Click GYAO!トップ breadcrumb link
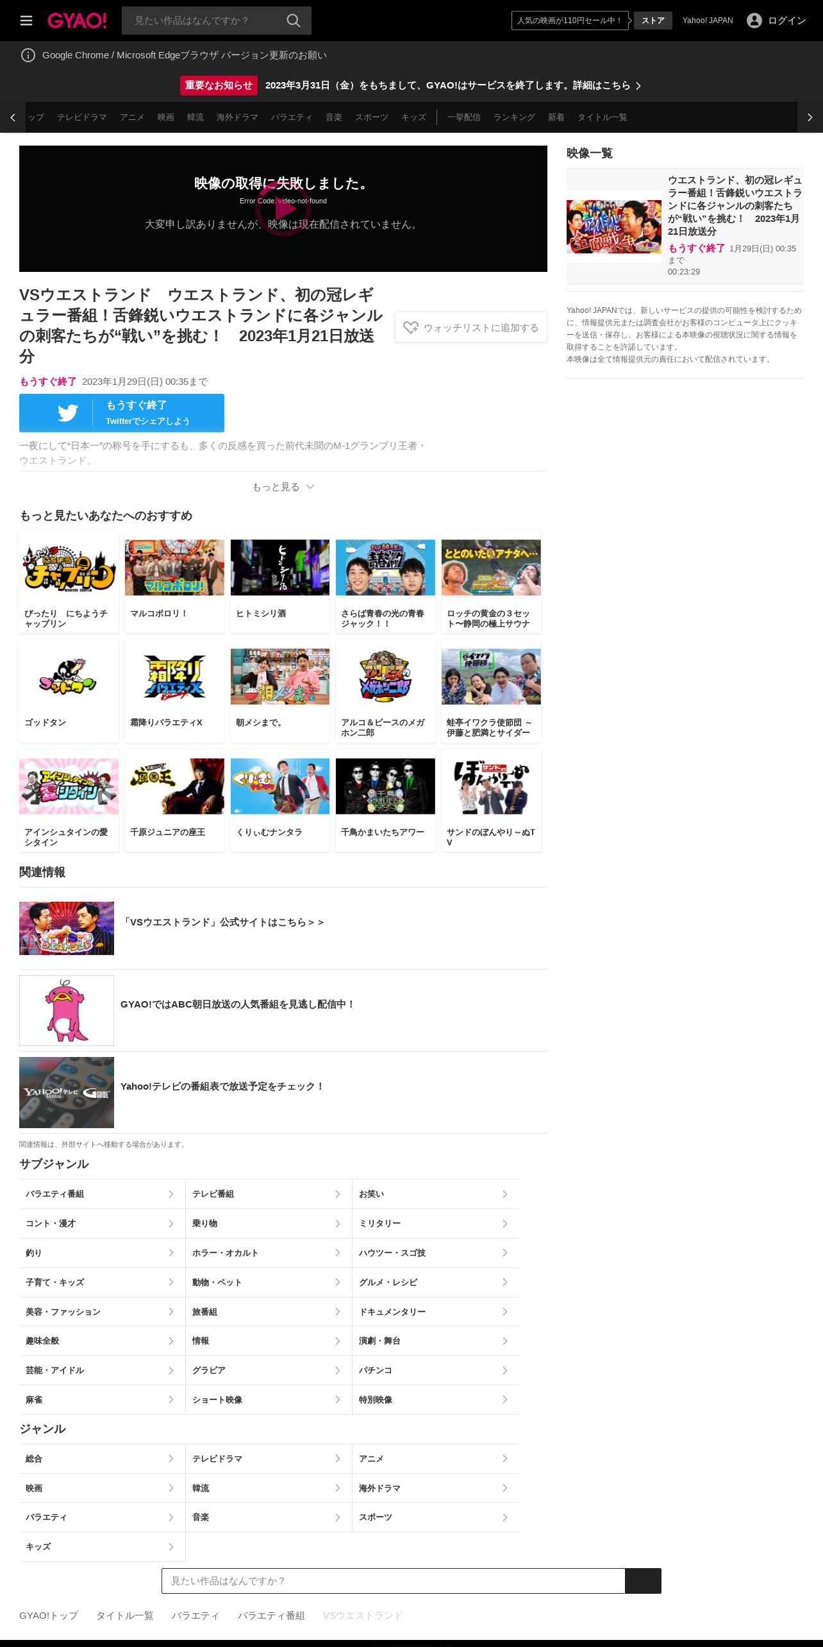Image resolution: width=823 pixels, height=1647 pixels. click(x=49, y=1616)
